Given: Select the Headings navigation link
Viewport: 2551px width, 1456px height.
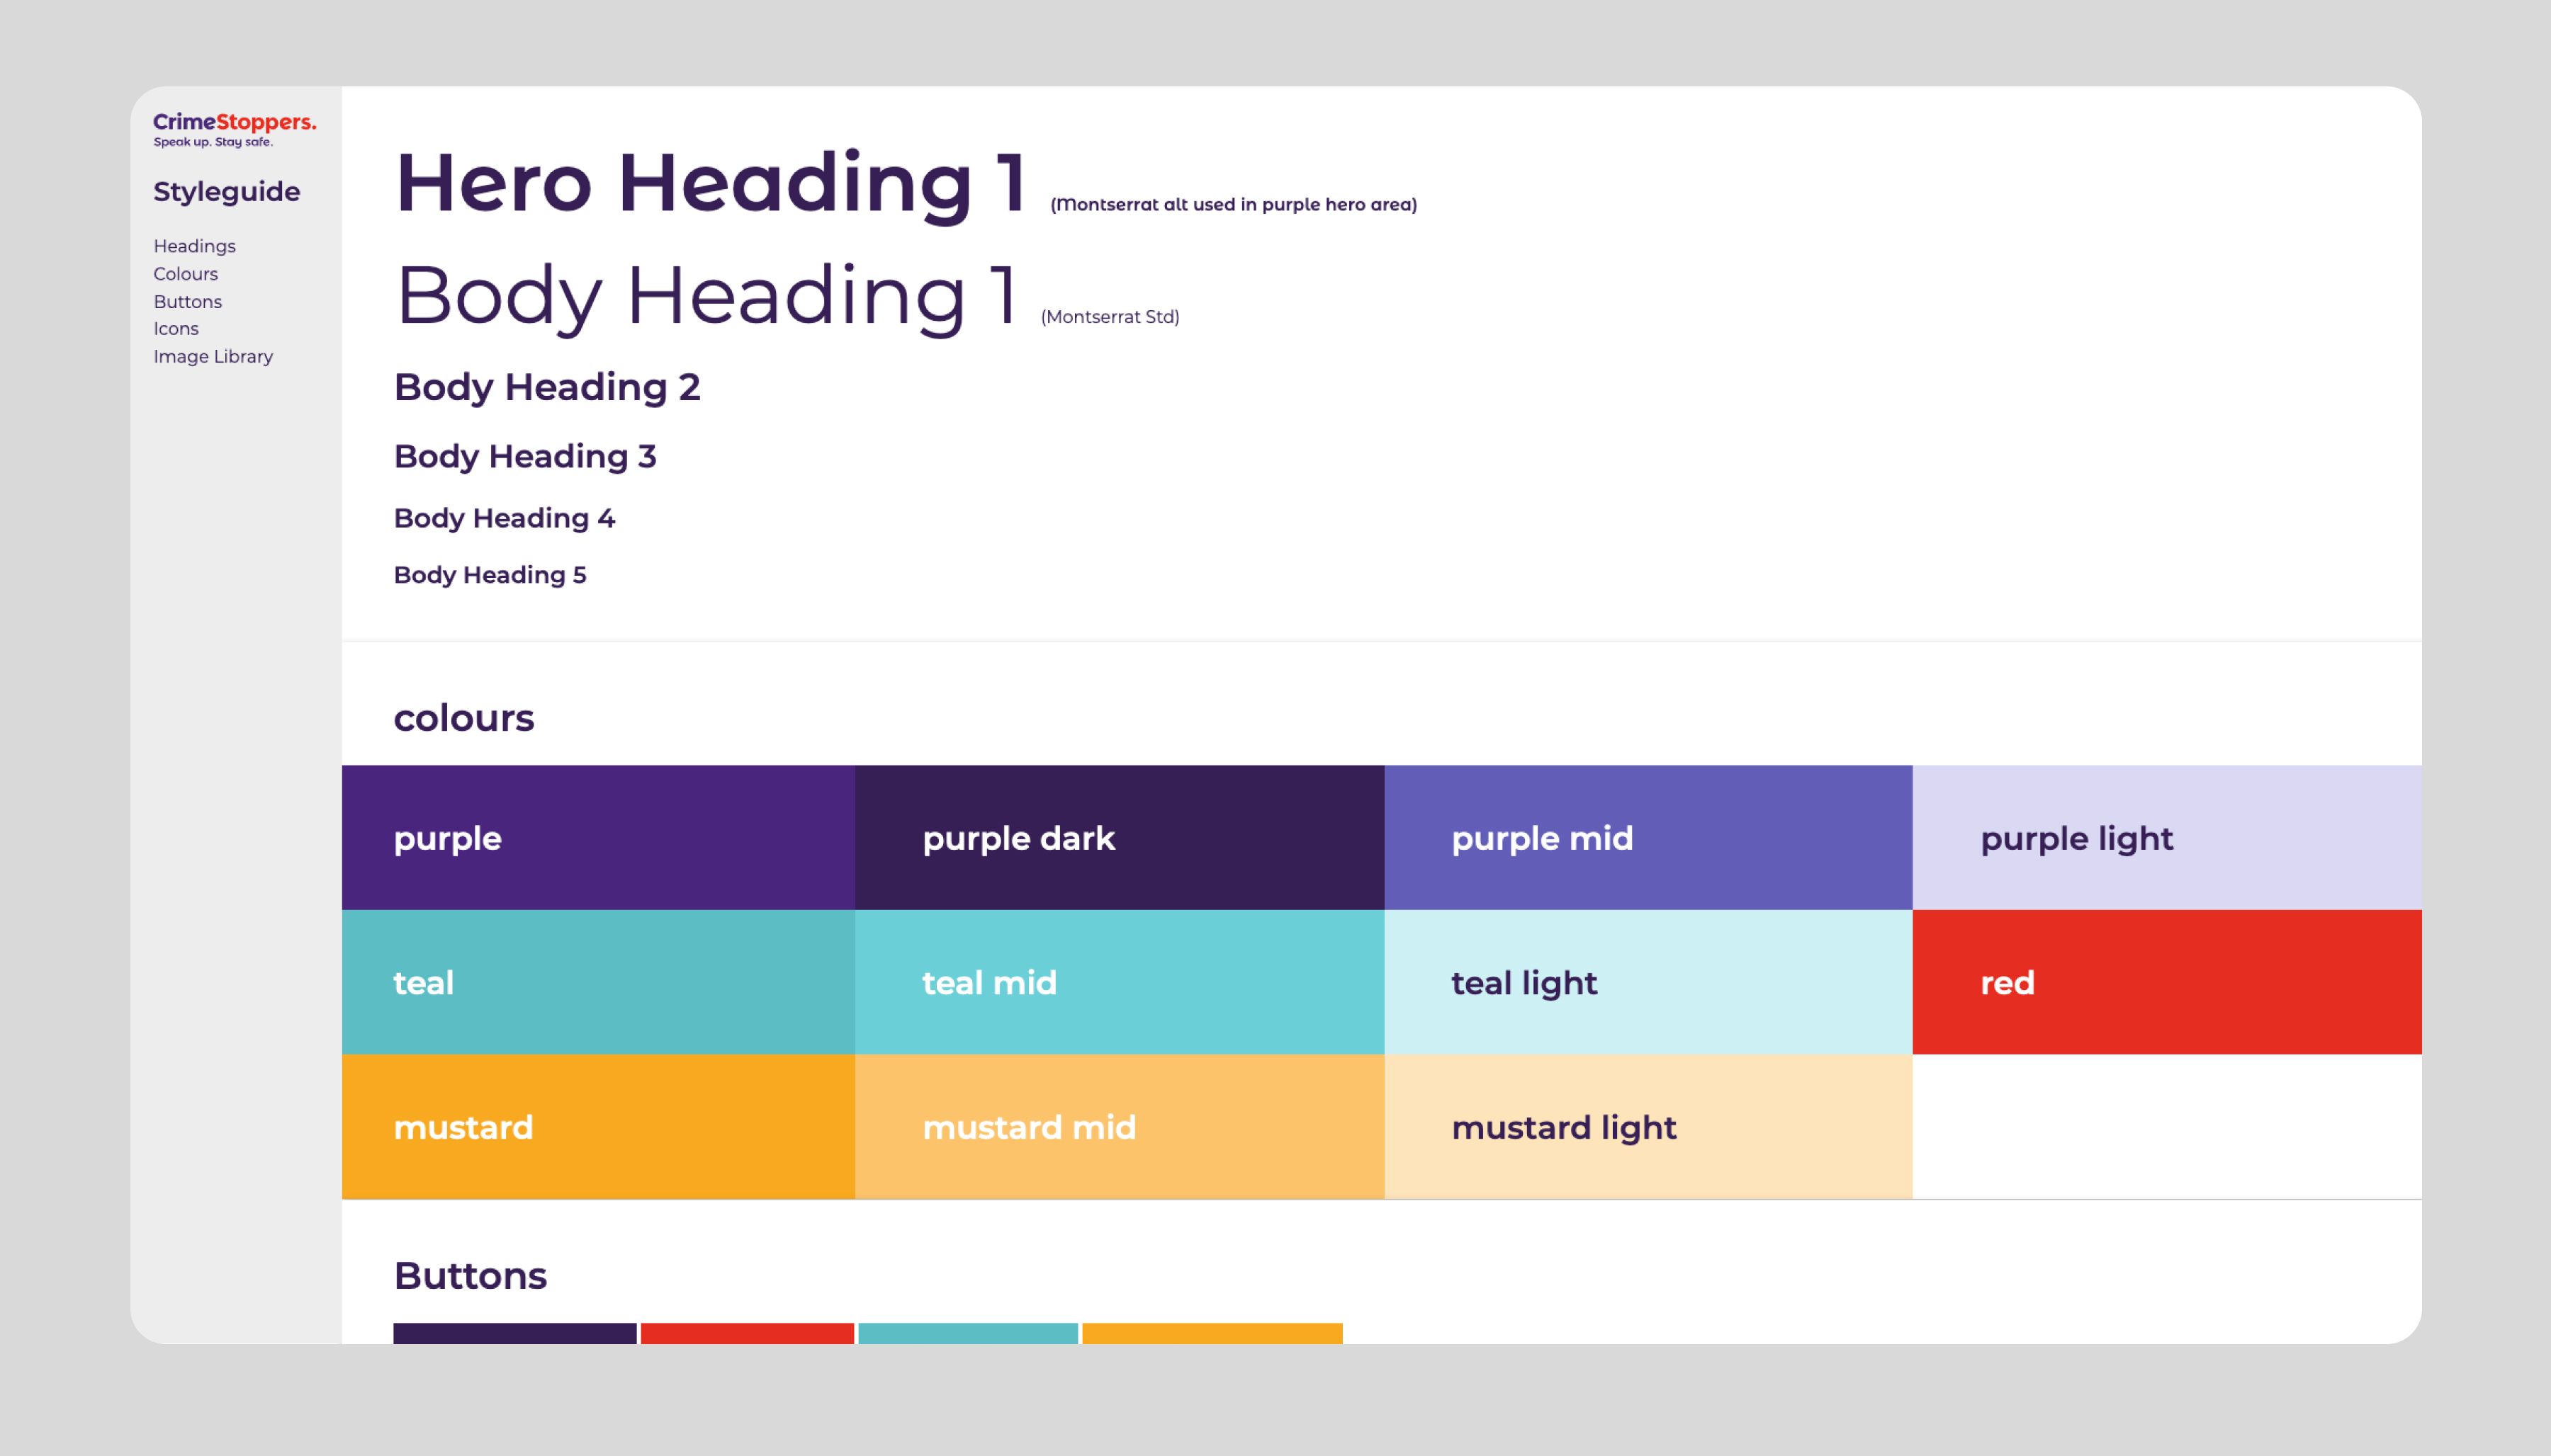Looking at the screenshot, I should 193,246.
